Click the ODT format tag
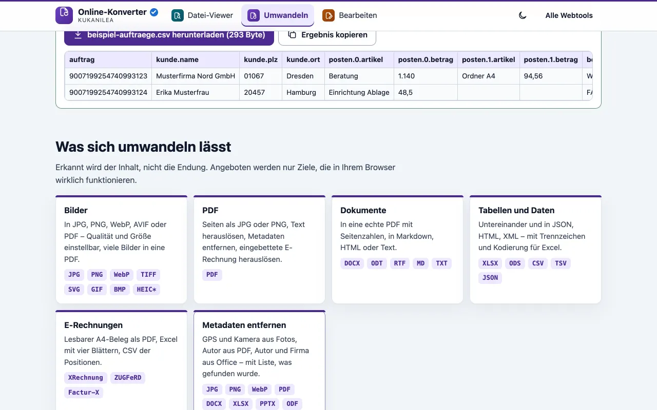This screenshot has height=410, width=657. (377, 263)
